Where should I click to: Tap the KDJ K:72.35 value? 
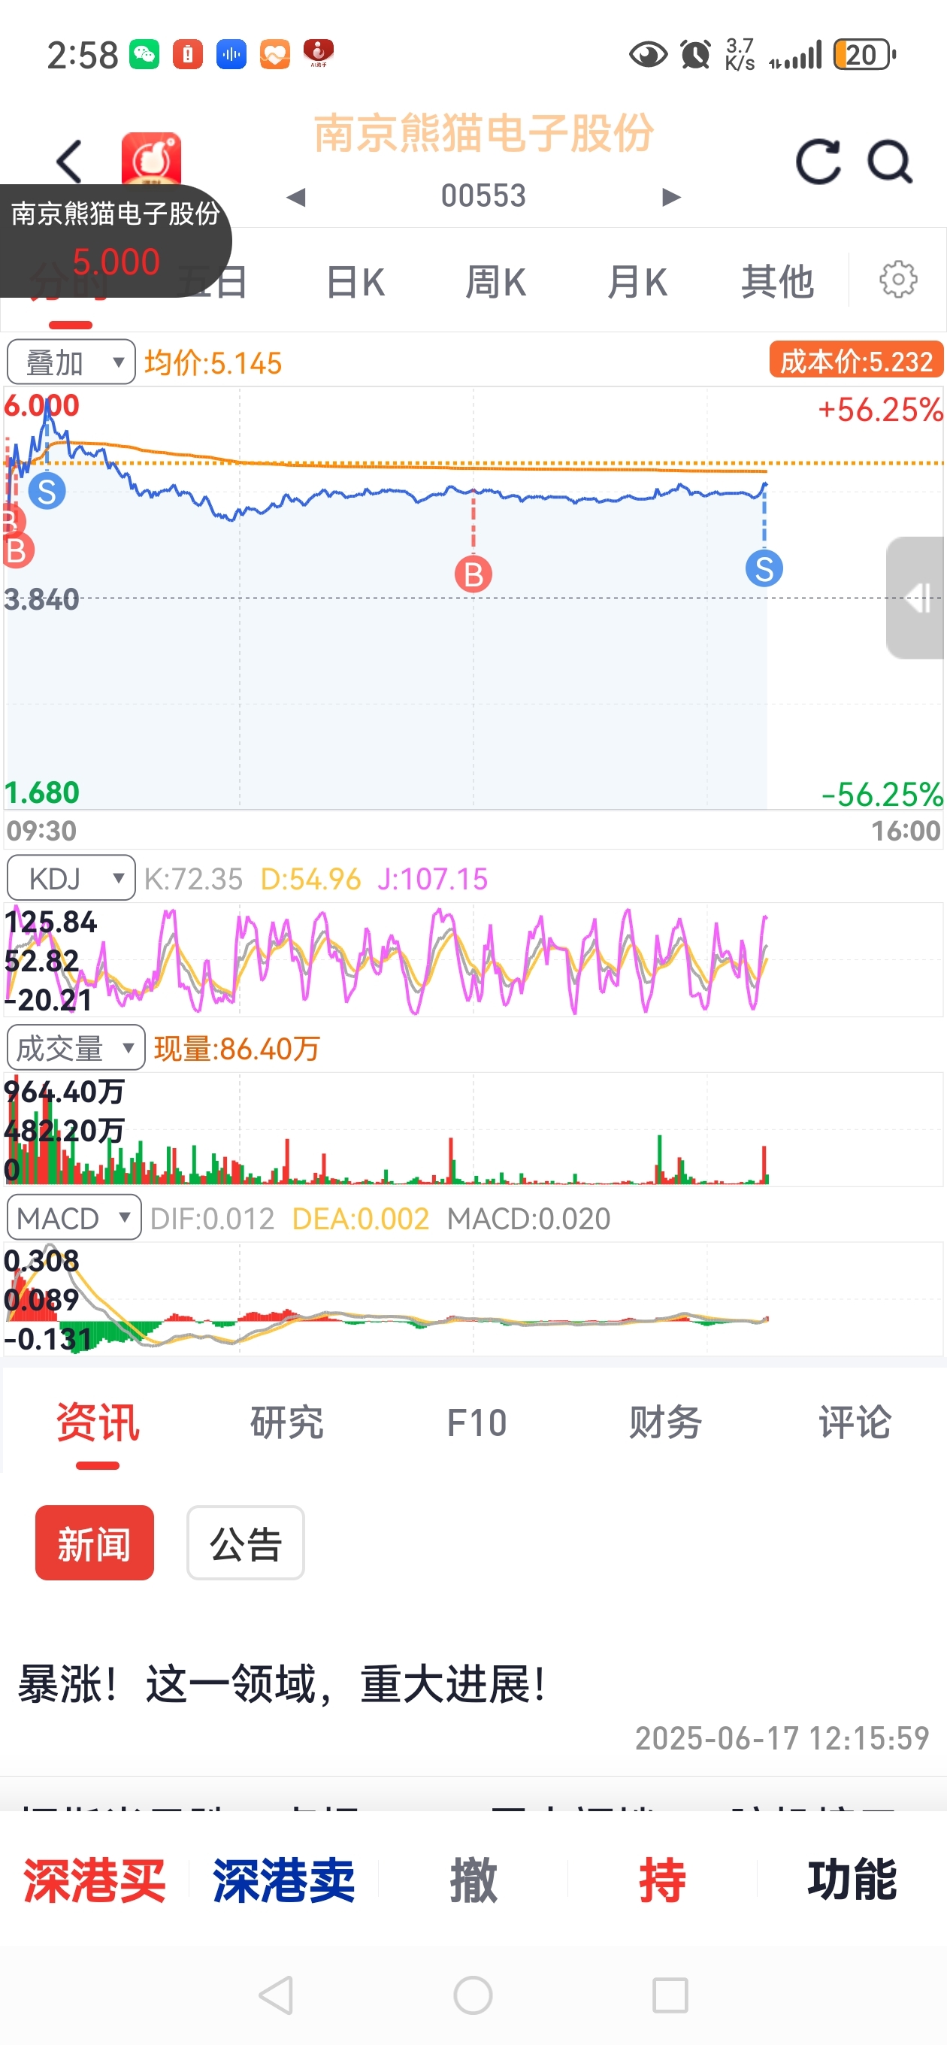coord(193,879)
